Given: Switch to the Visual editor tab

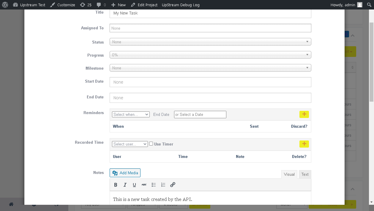Looking at the screenshot, I should [x=289, y=174].
